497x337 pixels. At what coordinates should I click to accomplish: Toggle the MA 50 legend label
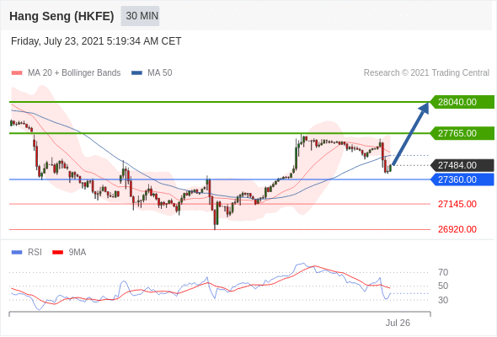(x=160, y=73)
